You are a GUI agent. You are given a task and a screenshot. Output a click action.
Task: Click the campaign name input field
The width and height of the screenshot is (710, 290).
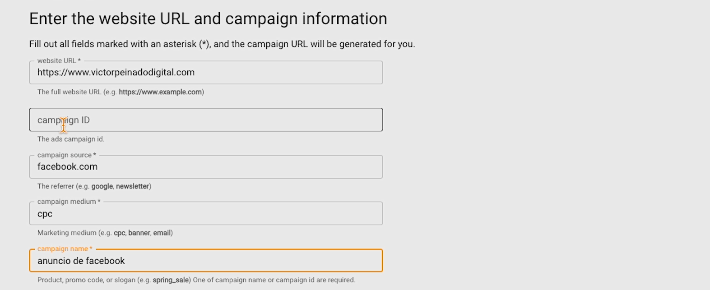pyautogui.click(x=206, y=261)
